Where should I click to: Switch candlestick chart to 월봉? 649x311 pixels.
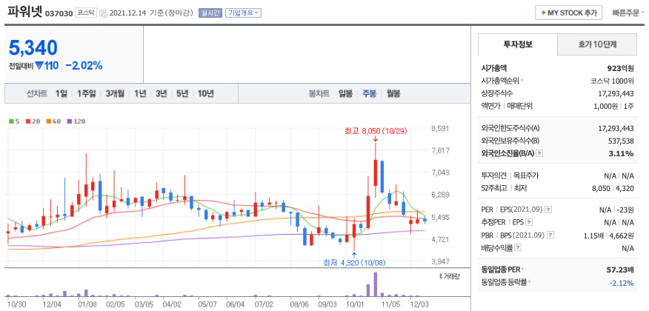(393, 93)
